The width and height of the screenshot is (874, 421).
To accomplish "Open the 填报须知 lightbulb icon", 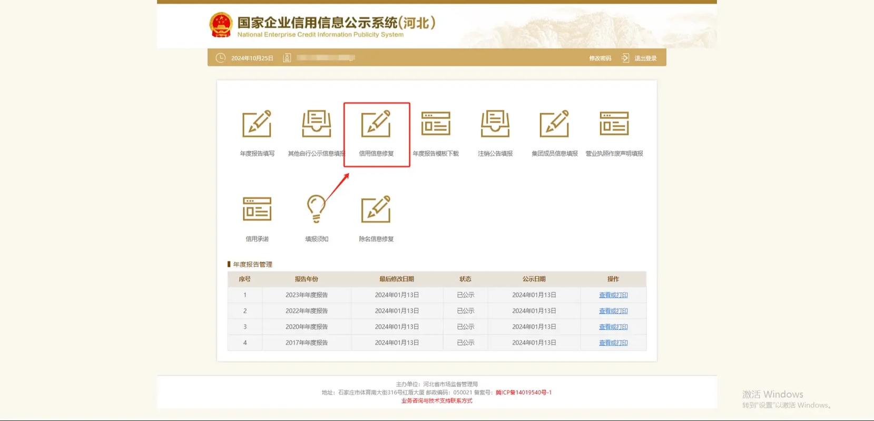I will click(317, 209).
